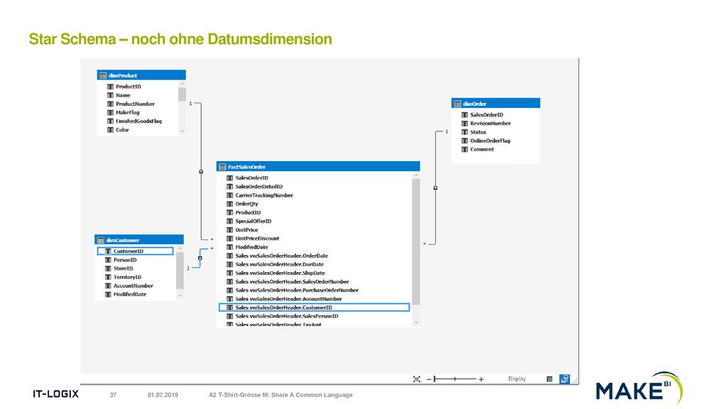Click column icon beside CarrierTrackingNumber

229,195
